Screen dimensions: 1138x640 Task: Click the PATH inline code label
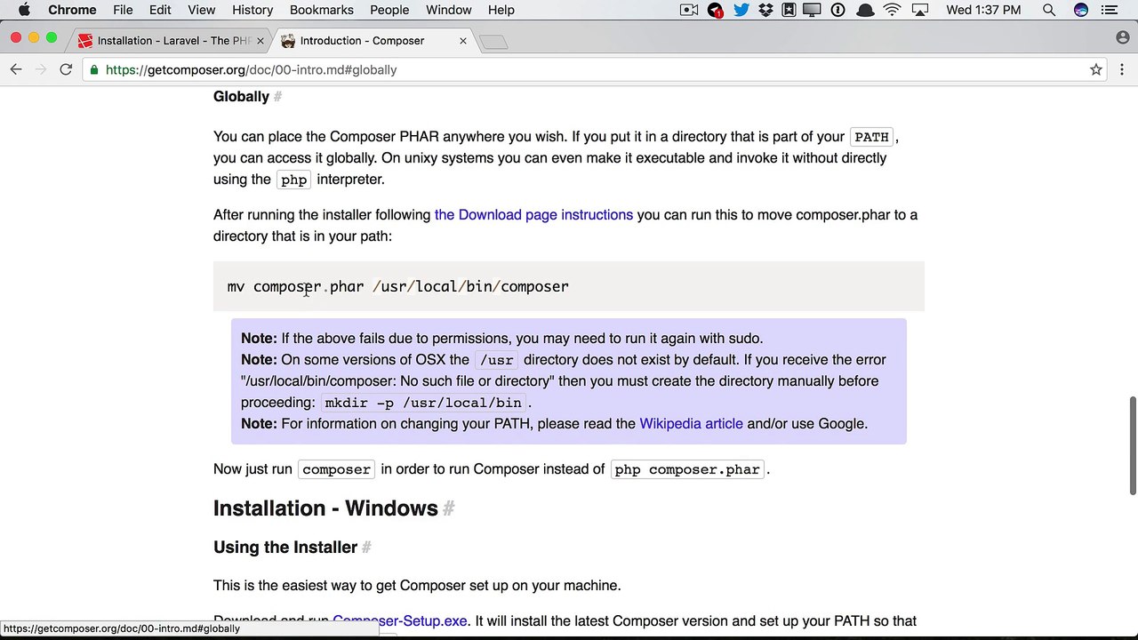871,137
